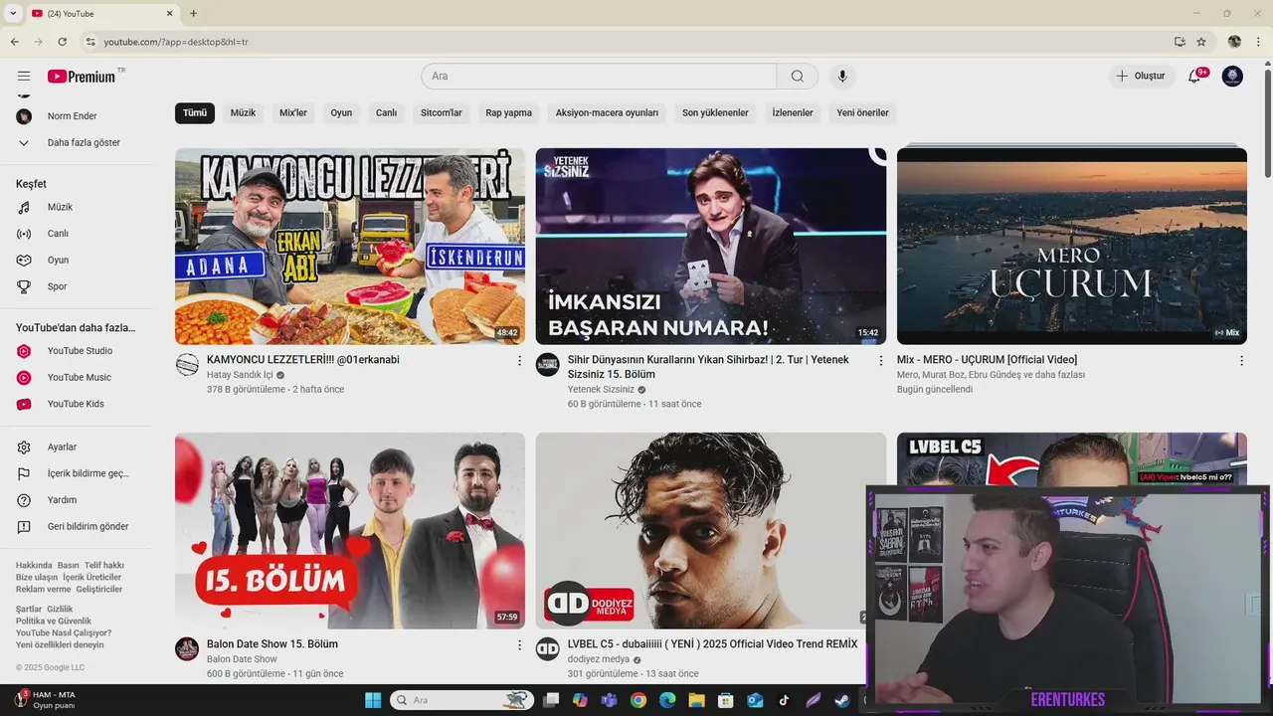Play the İmkansızı Başaran Numara thumbnail

(x=711, y=247)
